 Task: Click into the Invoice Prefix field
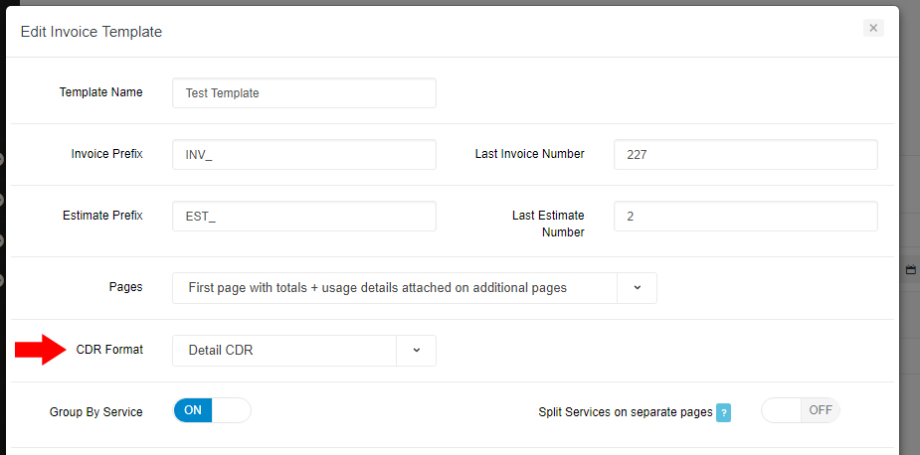click(303, 155)
